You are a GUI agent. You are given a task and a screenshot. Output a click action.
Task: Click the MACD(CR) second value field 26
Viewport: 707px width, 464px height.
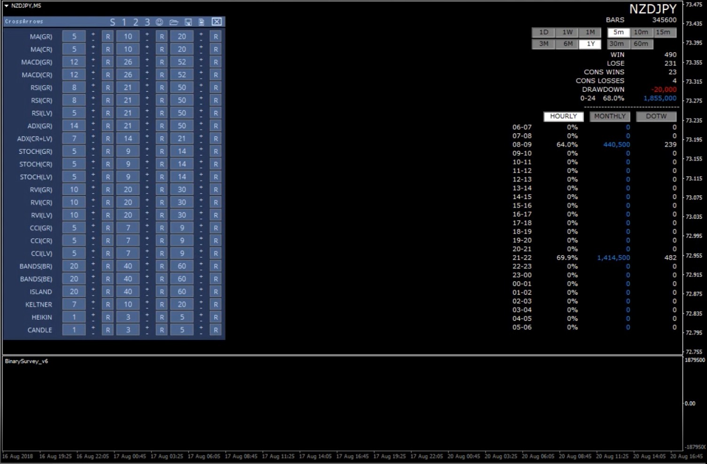tap(128, 75)
